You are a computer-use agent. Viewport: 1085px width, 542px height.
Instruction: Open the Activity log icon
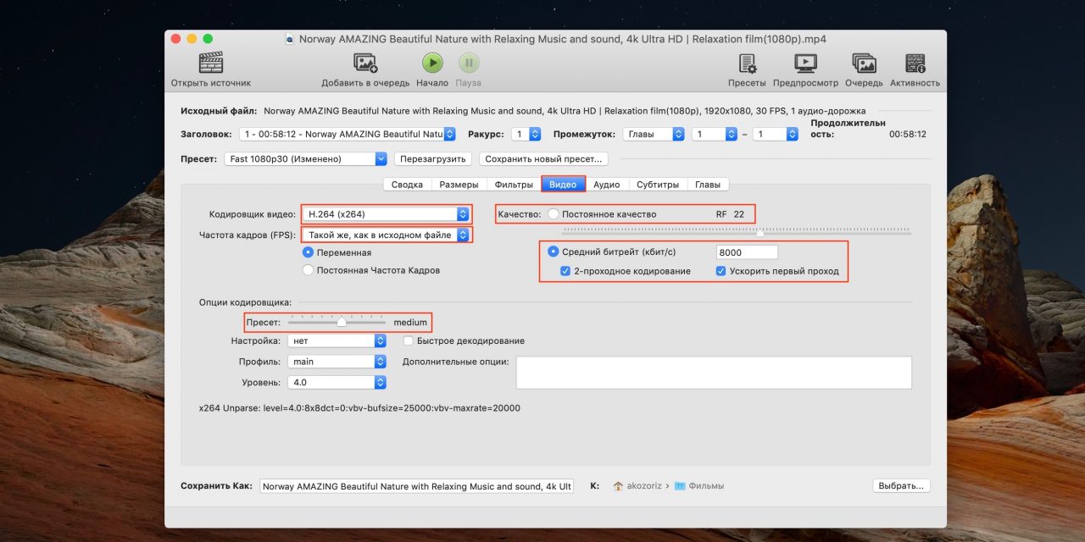tap(915, 64)
